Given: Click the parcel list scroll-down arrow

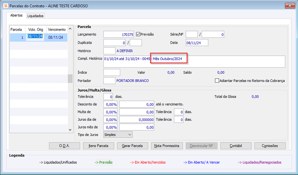Looking at the screenshot, I should click(70, 130).
